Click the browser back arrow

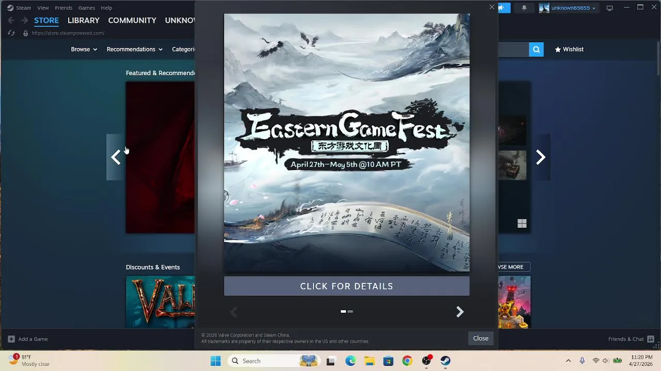tap(11, 21)
